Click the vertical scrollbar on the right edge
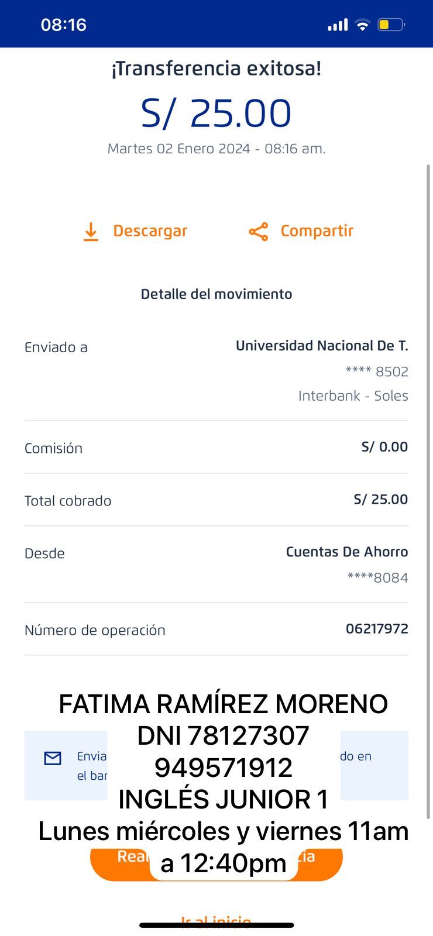This screenshot has height=936, width=433. click(428, 491)
